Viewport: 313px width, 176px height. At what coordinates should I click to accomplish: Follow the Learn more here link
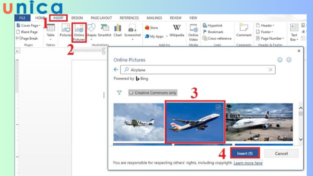(x=248, y=163)
